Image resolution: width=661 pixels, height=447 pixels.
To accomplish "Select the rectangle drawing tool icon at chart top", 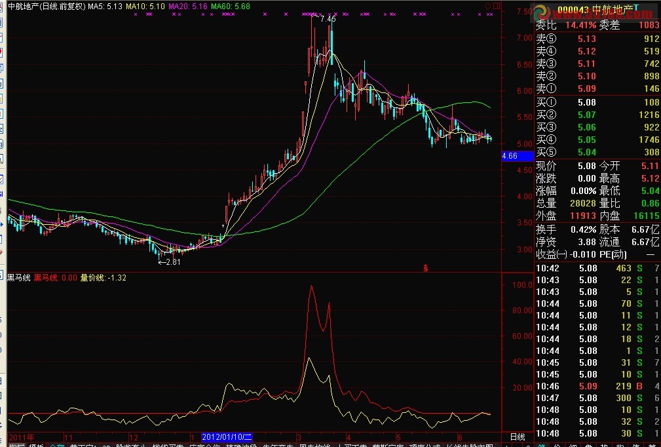I will point(497,7).
